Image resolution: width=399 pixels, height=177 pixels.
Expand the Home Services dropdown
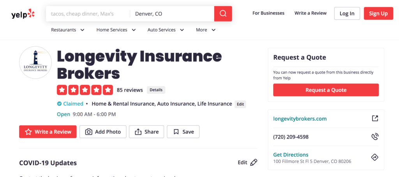pyautogui.click(x=116, y=30)
